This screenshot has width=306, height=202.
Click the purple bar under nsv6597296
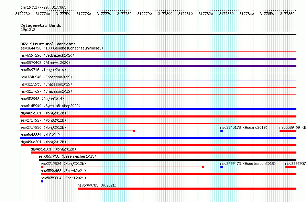[x=158, y=59]
